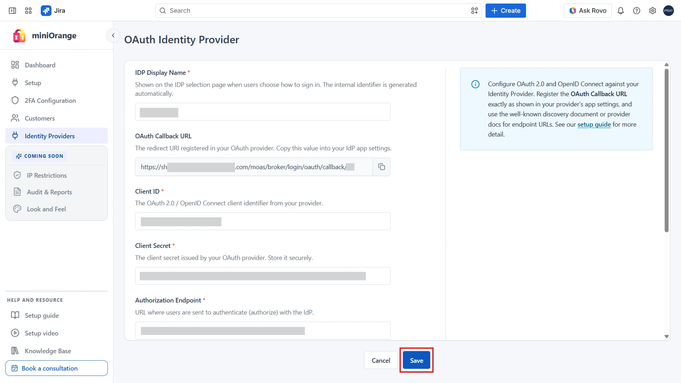
Task: Click the Setup video play icon
Action: tap(15, 333)
